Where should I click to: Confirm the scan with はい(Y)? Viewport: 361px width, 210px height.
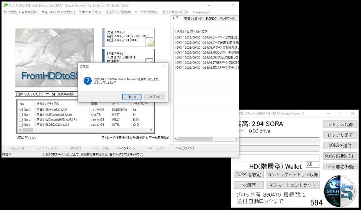click(132, 97)
